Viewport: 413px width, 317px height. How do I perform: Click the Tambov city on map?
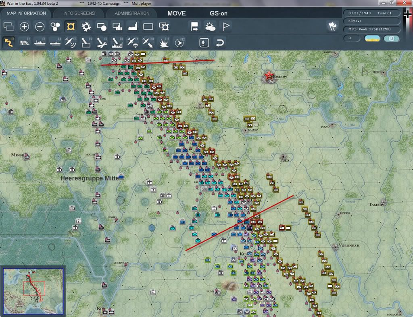[383, 202]
